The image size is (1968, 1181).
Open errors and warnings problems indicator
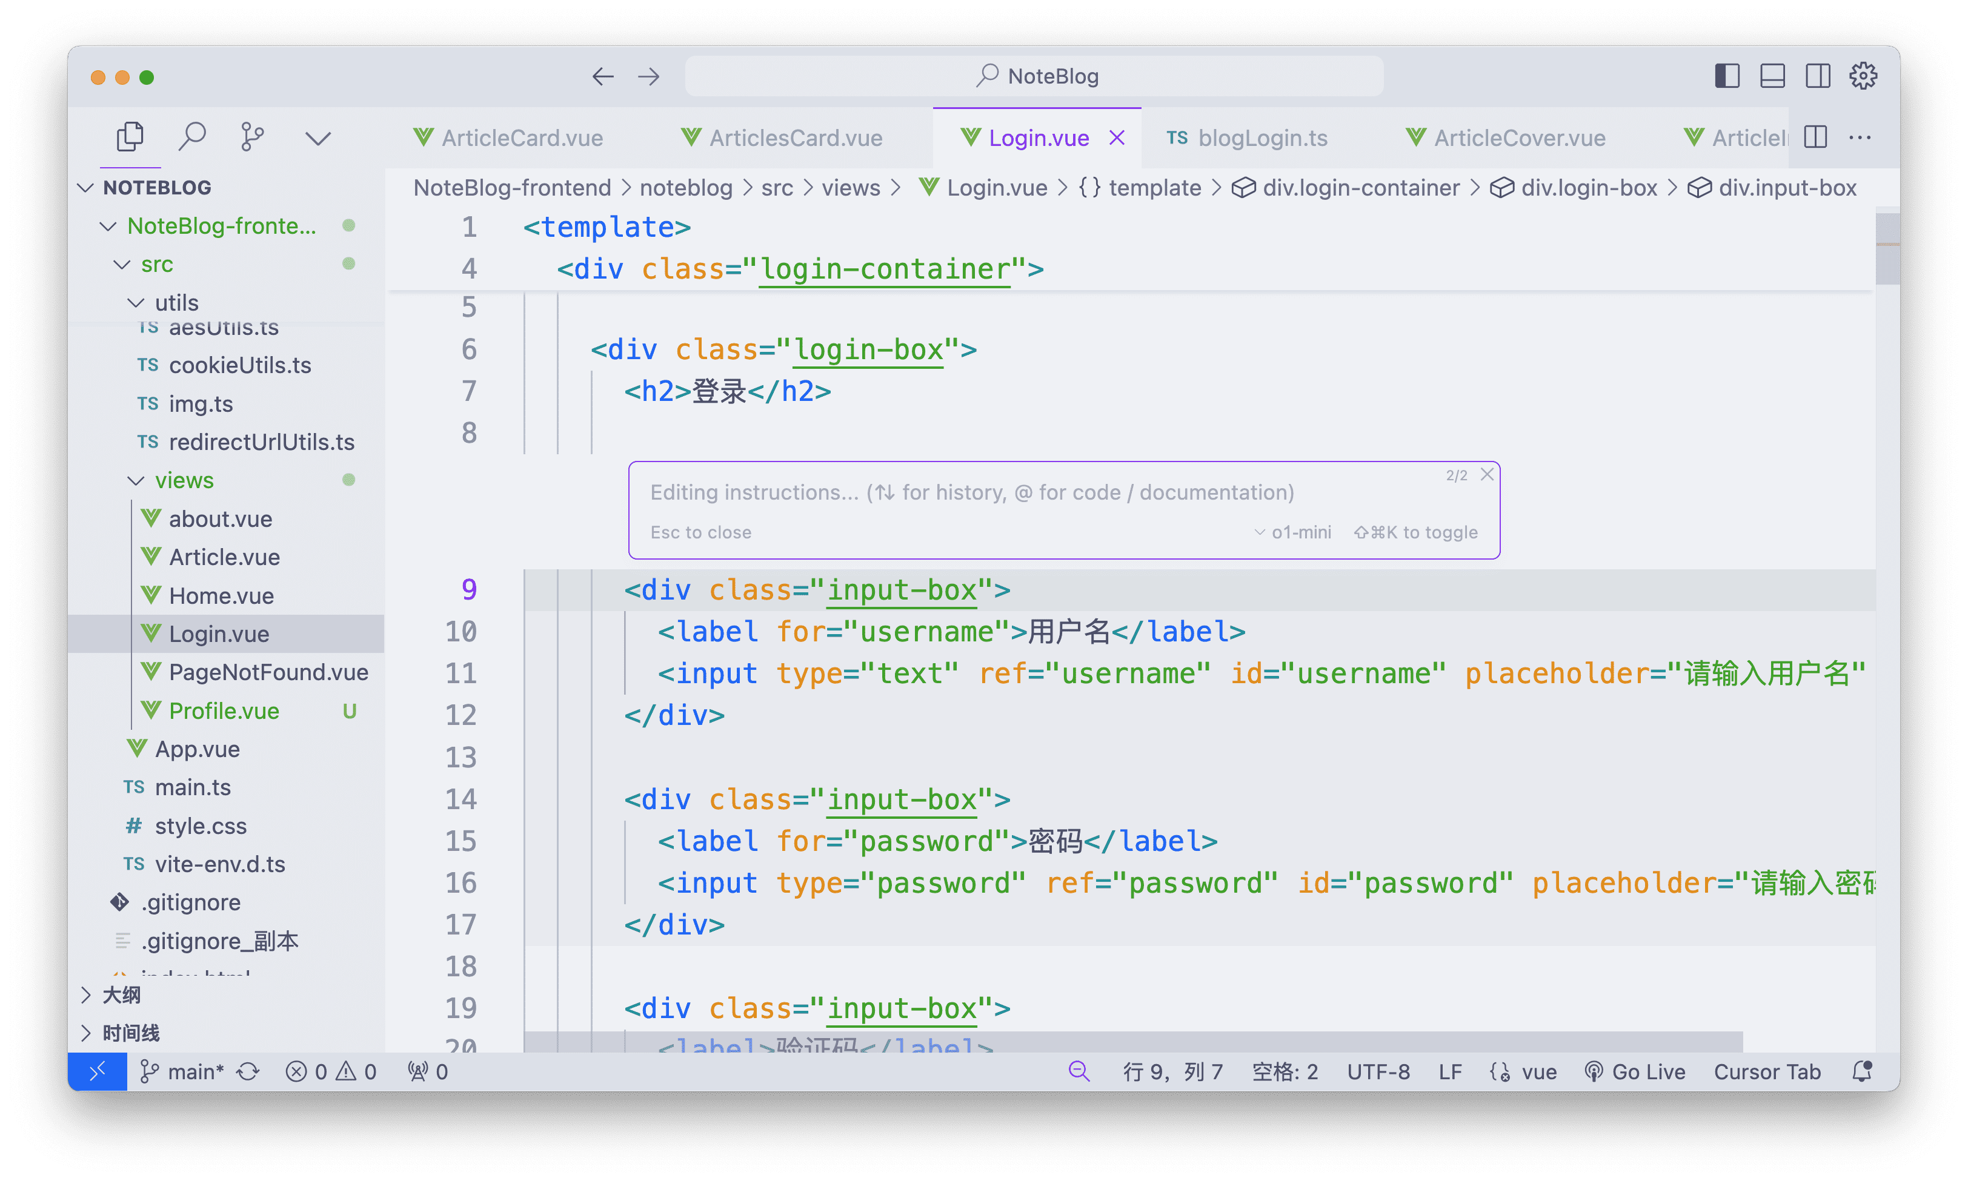[330, 1072]
